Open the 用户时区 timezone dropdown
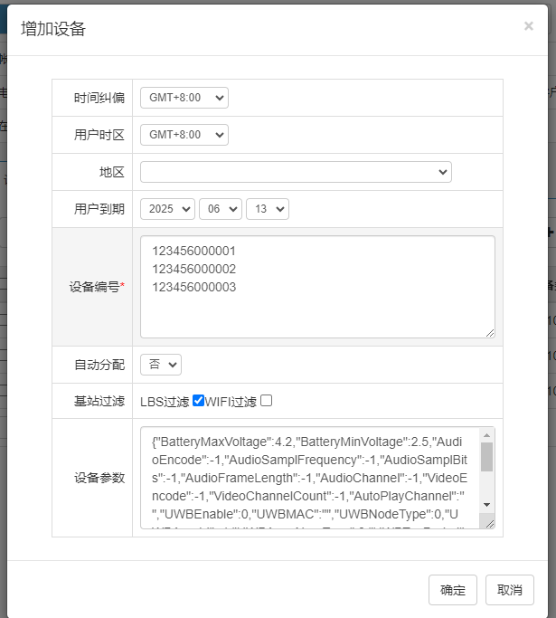The image size is (556, 618). click(x=184, y=135)
